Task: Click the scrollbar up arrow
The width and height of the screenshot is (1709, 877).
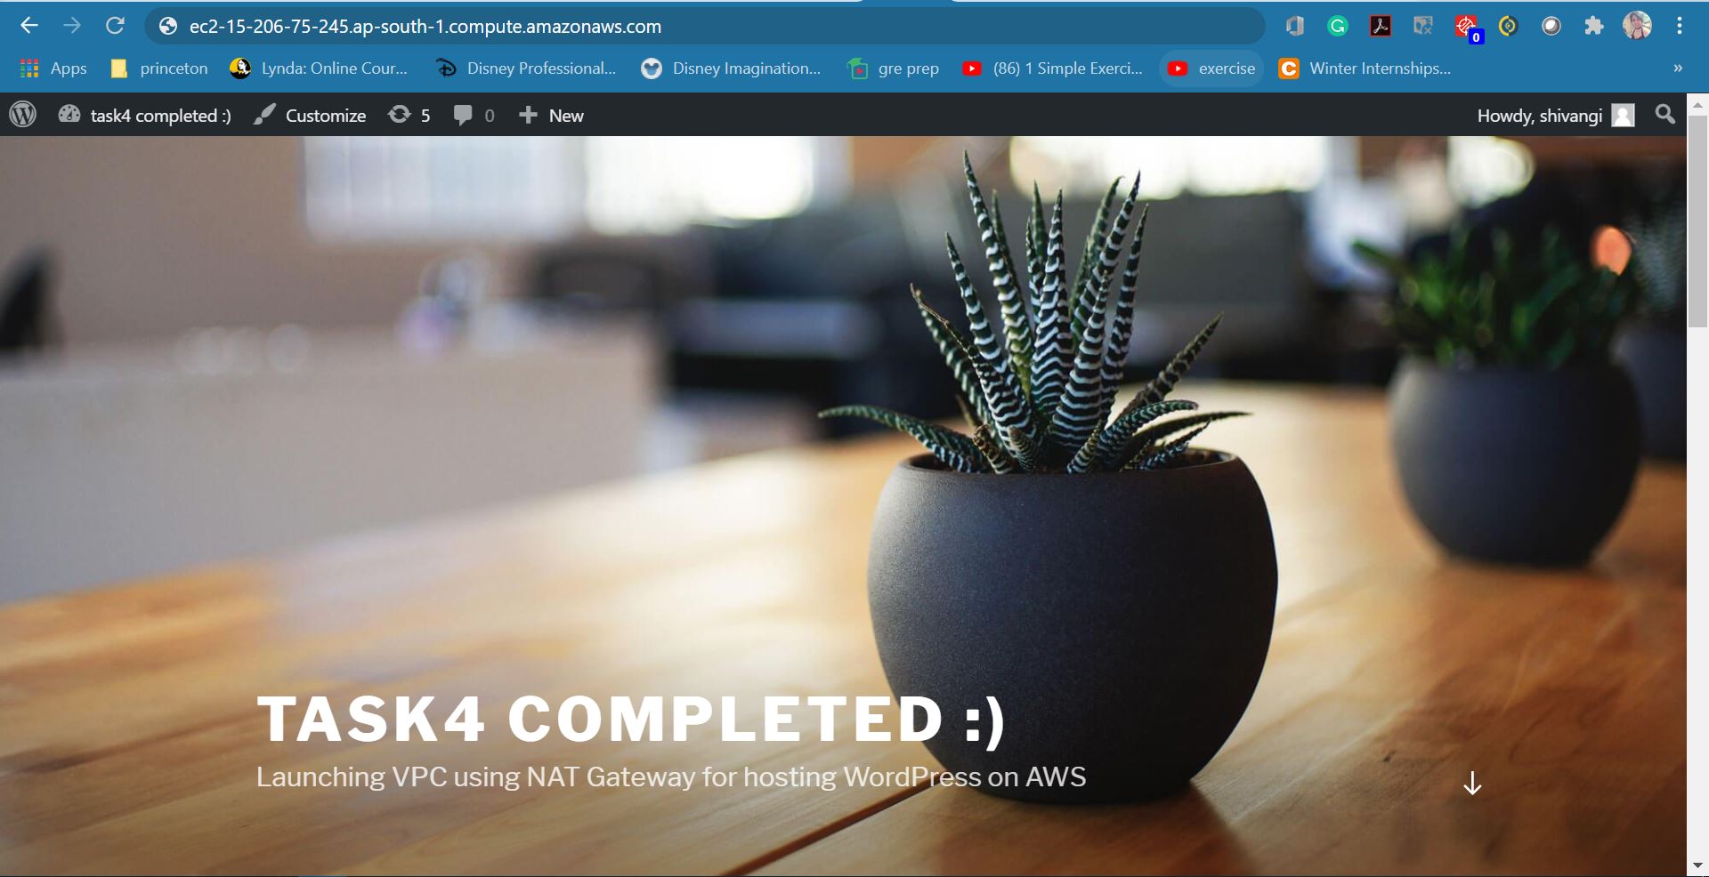Action: pyautogui.click(x=1697, y=103)
